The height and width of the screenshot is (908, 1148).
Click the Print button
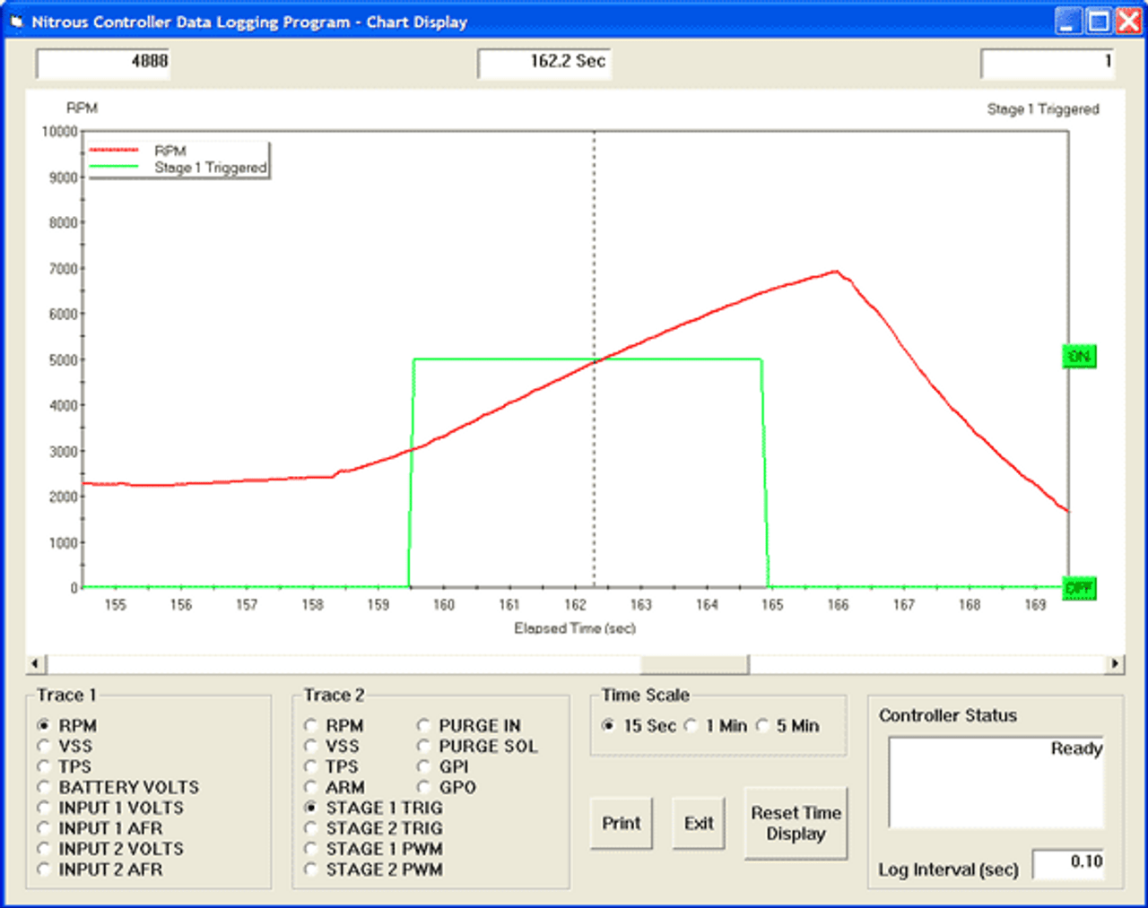[621, 823]
